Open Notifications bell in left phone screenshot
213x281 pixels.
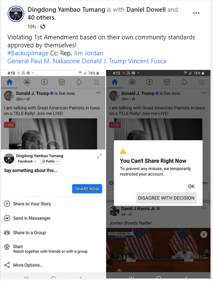click(x=79, y=82)
